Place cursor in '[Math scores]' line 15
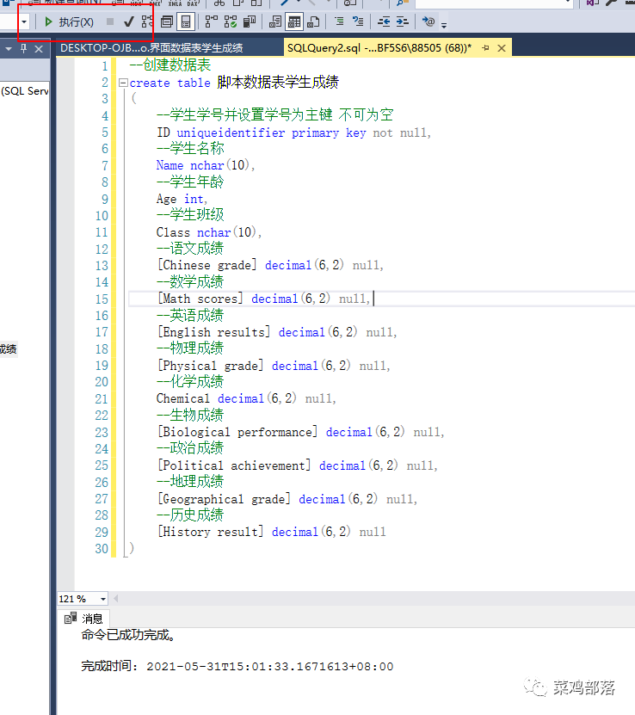This screenshot has height=715, width=635. coord(200,299)
